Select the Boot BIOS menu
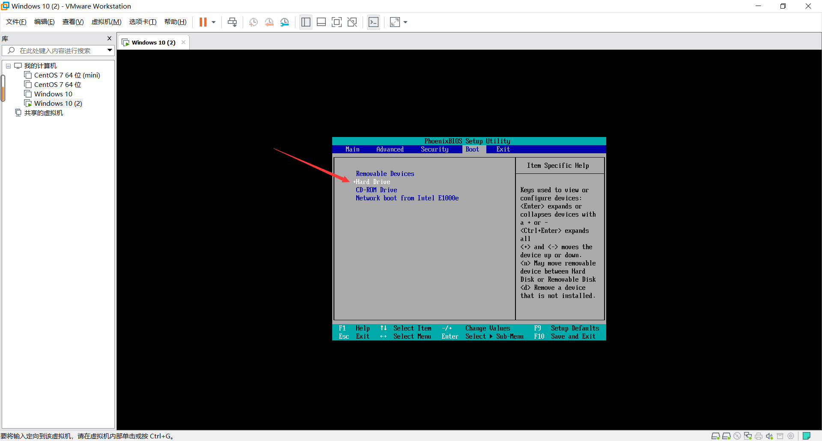Image resolution: width=822 pixels, height=441 pixels. 473,149
